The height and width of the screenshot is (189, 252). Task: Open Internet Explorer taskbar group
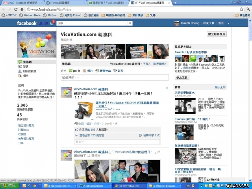(x=94, y=186)
